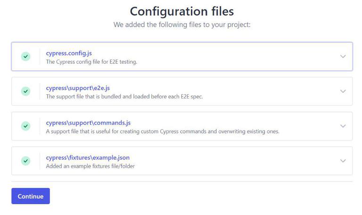Expand the cypress\support\commands.js row chevron
The height and width of the screenshot is (215, 362).
(x=343, y=126)
